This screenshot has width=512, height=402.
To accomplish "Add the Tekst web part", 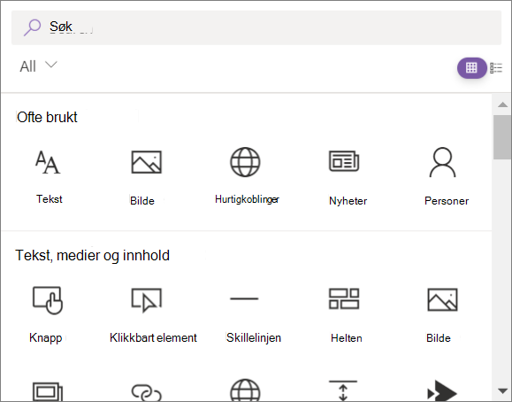I will (49, 176).
